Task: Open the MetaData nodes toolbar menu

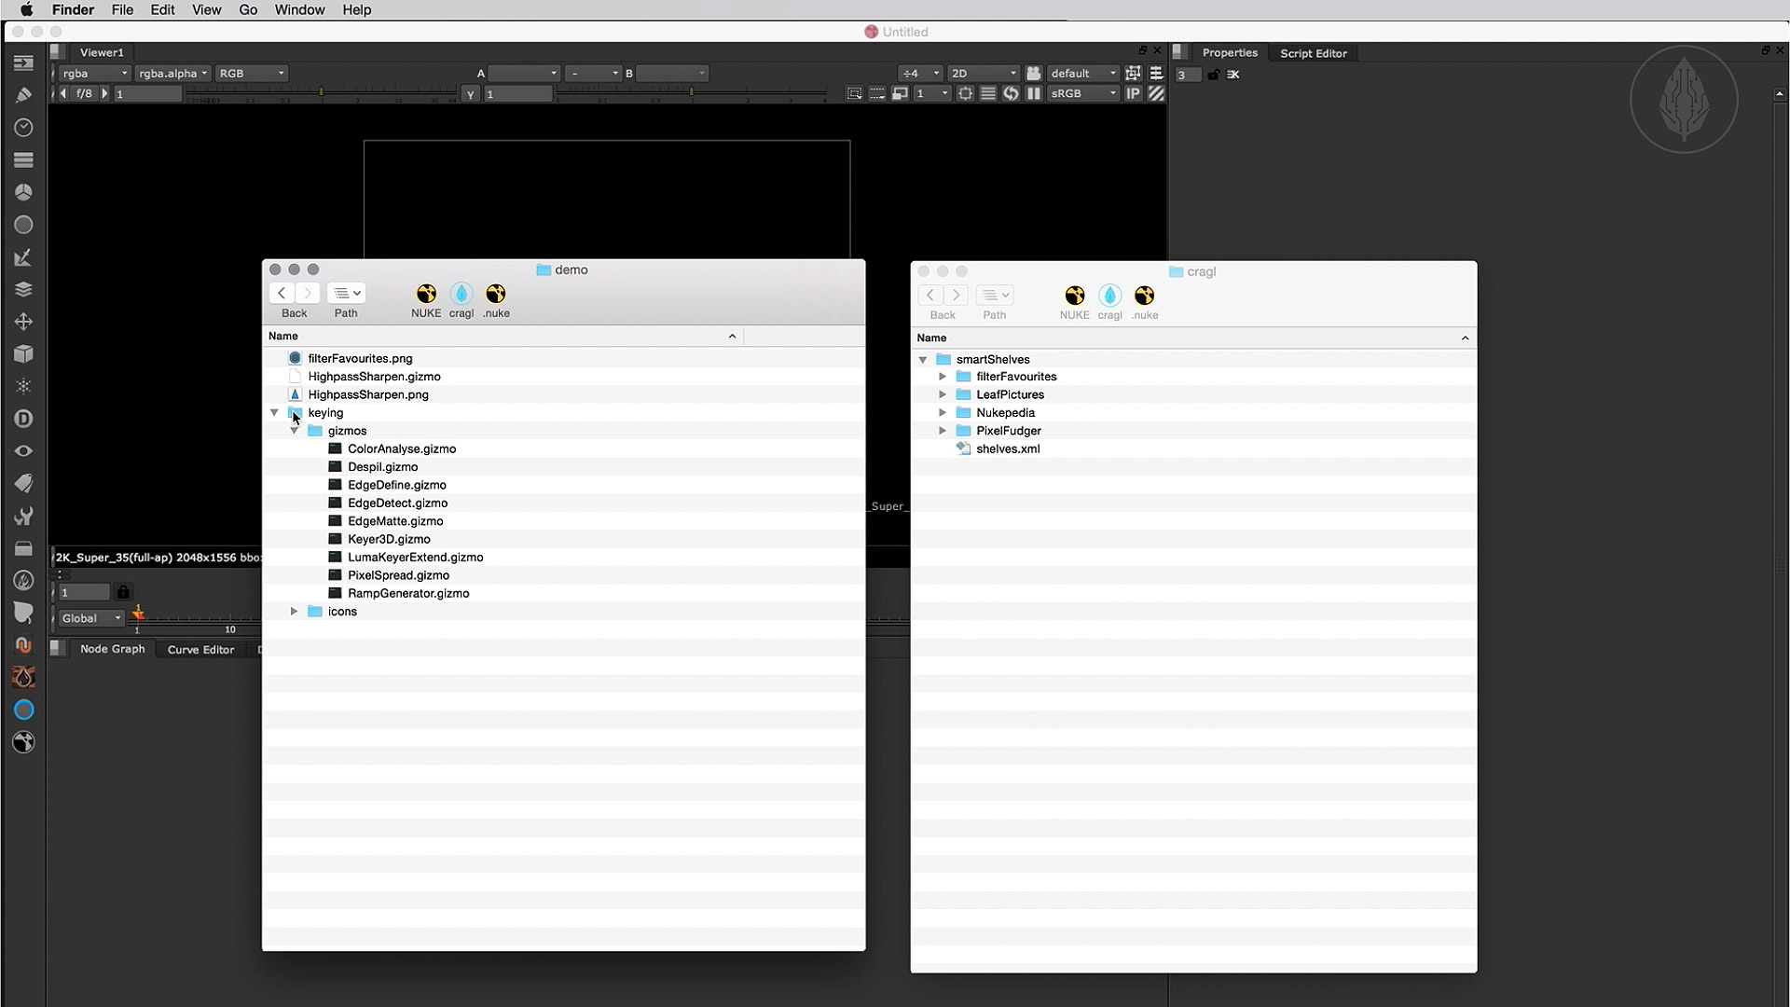Action: tap(23, 483)
